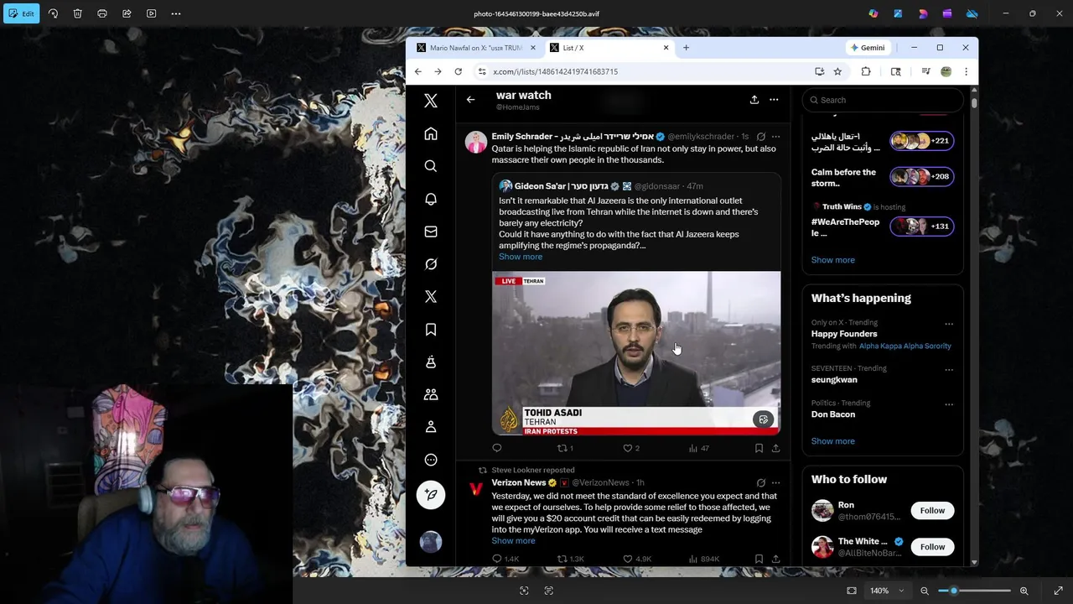Close the List / X tab

666,48
